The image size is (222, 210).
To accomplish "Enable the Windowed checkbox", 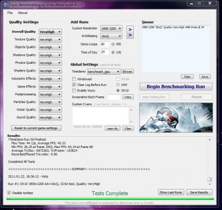I will (x=74, y=79).
